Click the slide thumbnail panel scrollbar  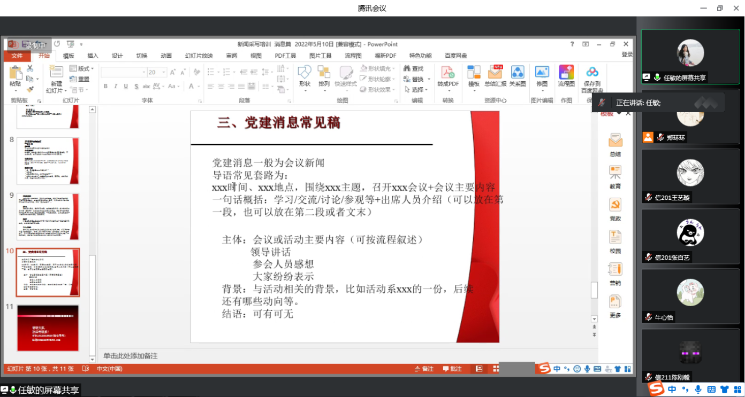click(x=92, y=224)
